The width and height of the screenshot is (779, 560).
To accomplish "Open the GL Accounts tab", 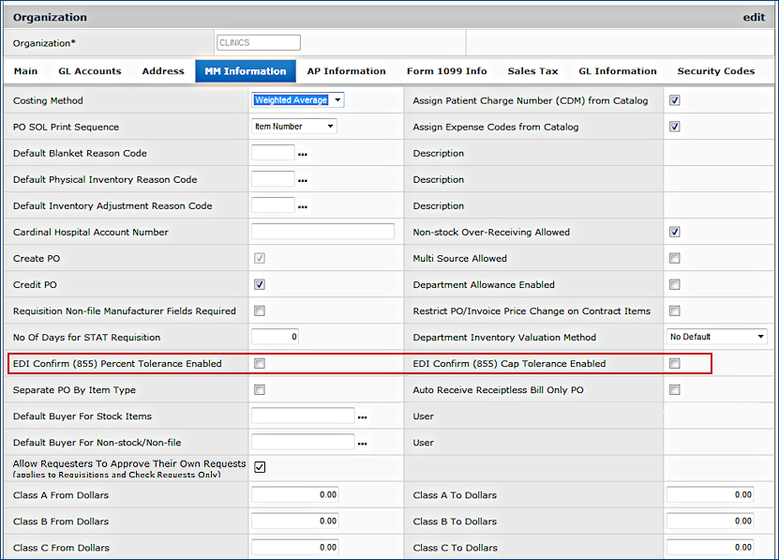I will (x=90, y=71).
